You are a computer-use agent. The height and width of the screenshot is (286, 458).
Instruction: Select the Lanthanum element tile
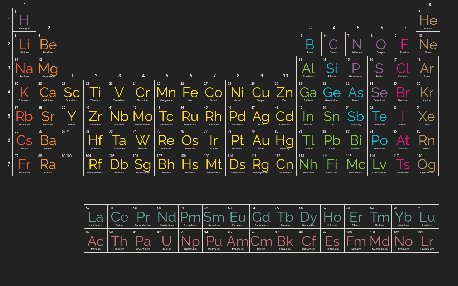[96, 217]
